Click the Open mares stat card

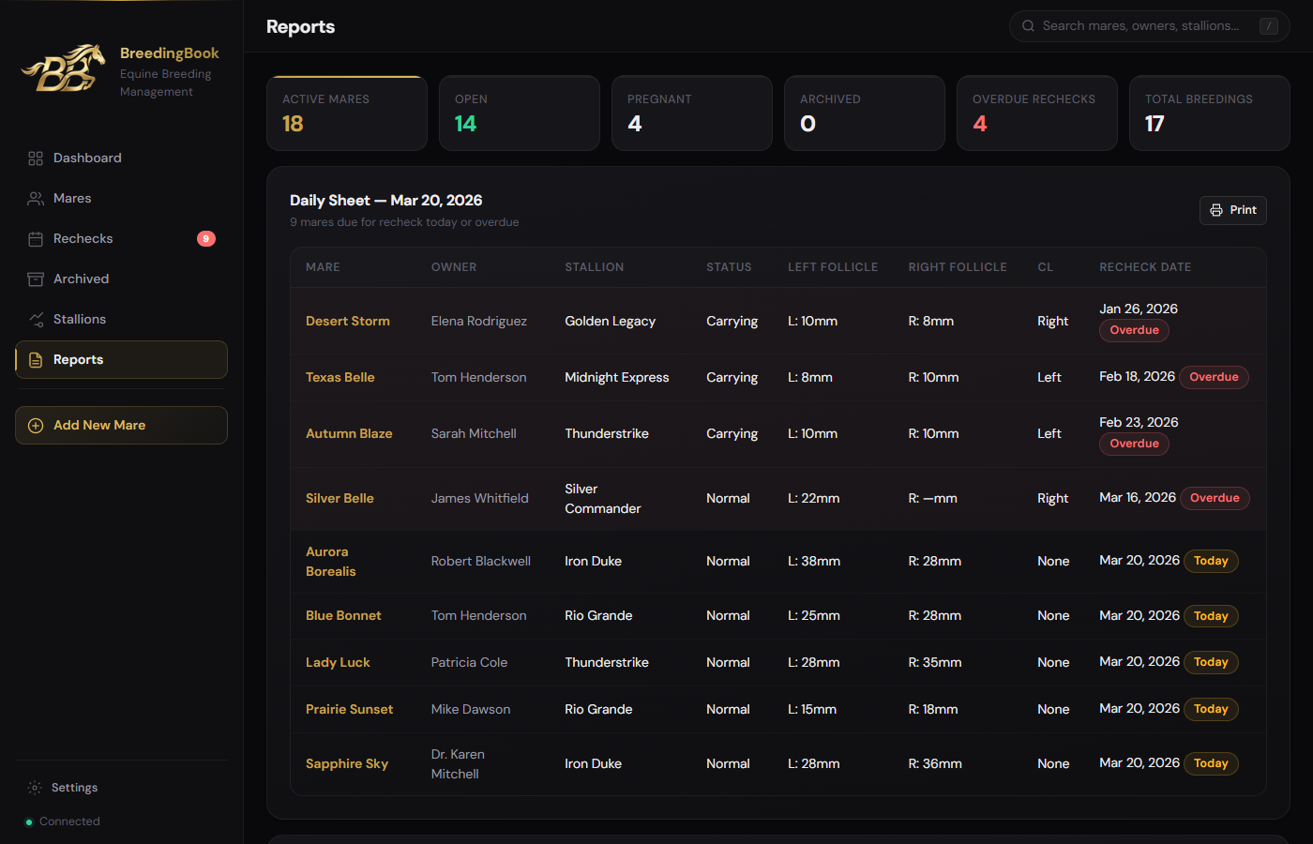[520, 113]
